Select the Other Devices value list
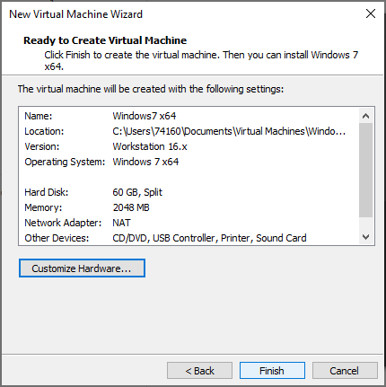 209,238
